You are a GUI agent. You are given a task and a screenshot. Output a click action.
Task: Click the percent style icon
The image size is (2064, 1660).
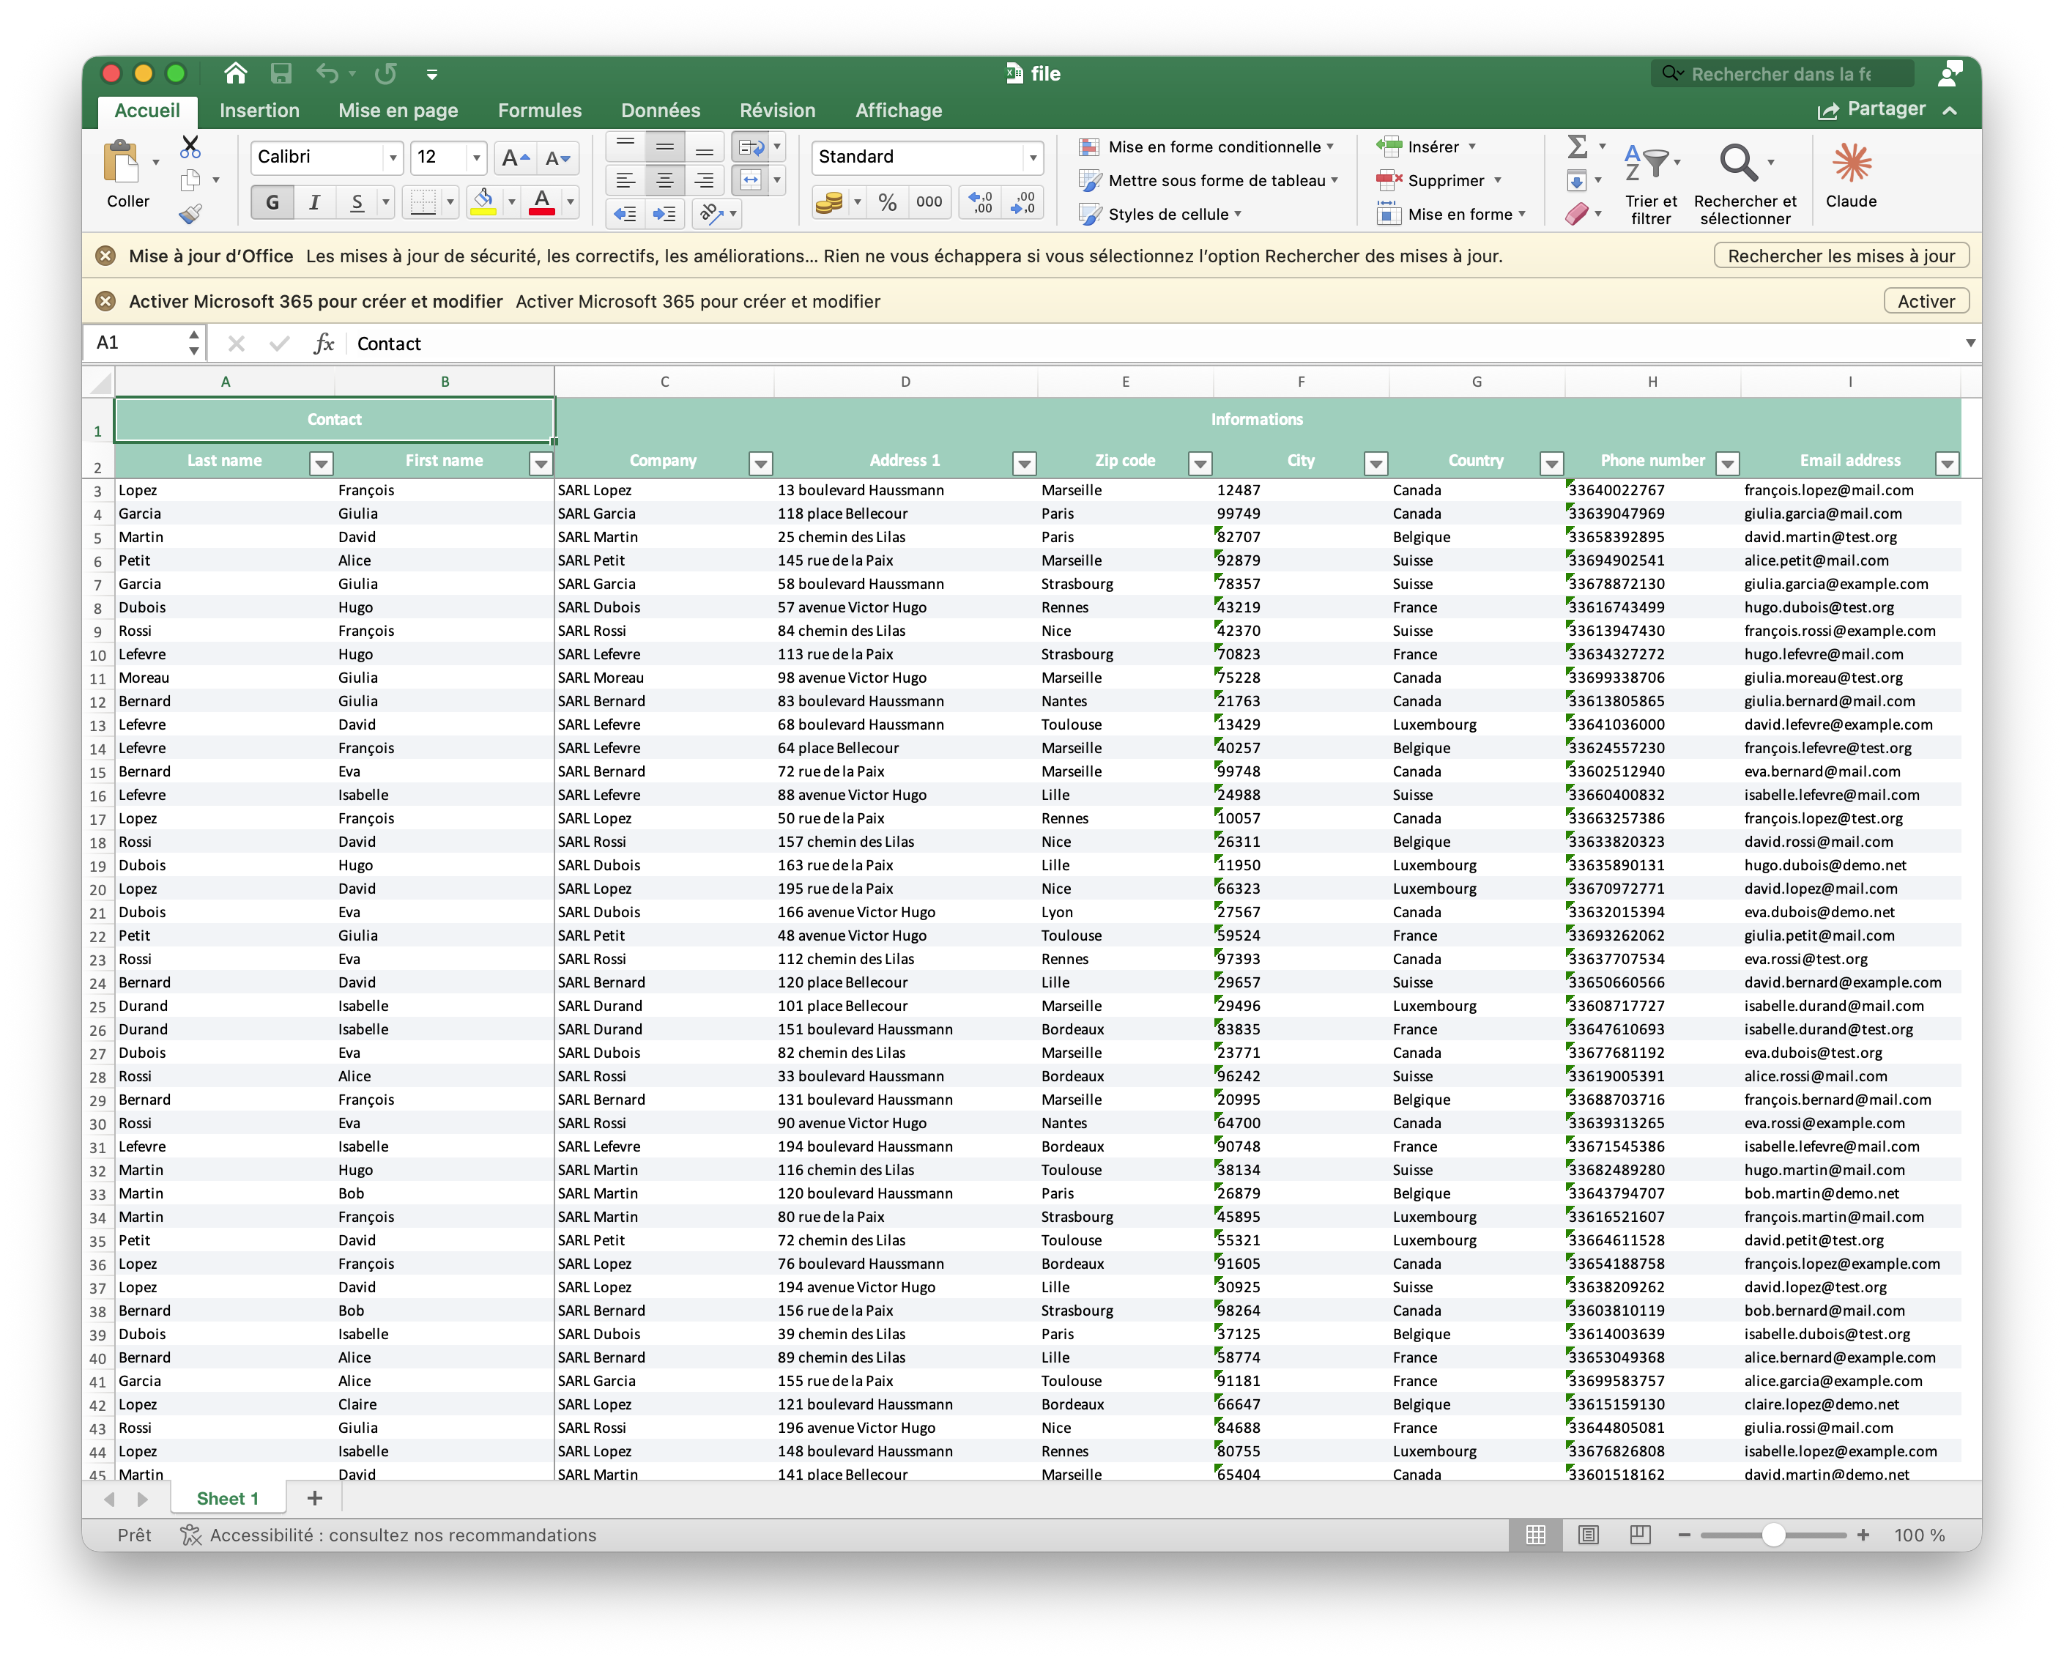pos(888,202)
